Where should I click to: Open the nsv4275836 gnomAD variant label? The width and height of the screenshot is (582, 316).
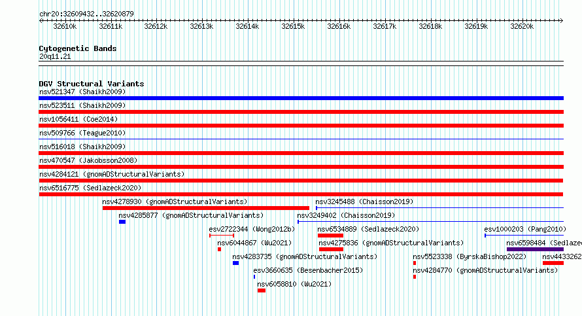(391, 243)
